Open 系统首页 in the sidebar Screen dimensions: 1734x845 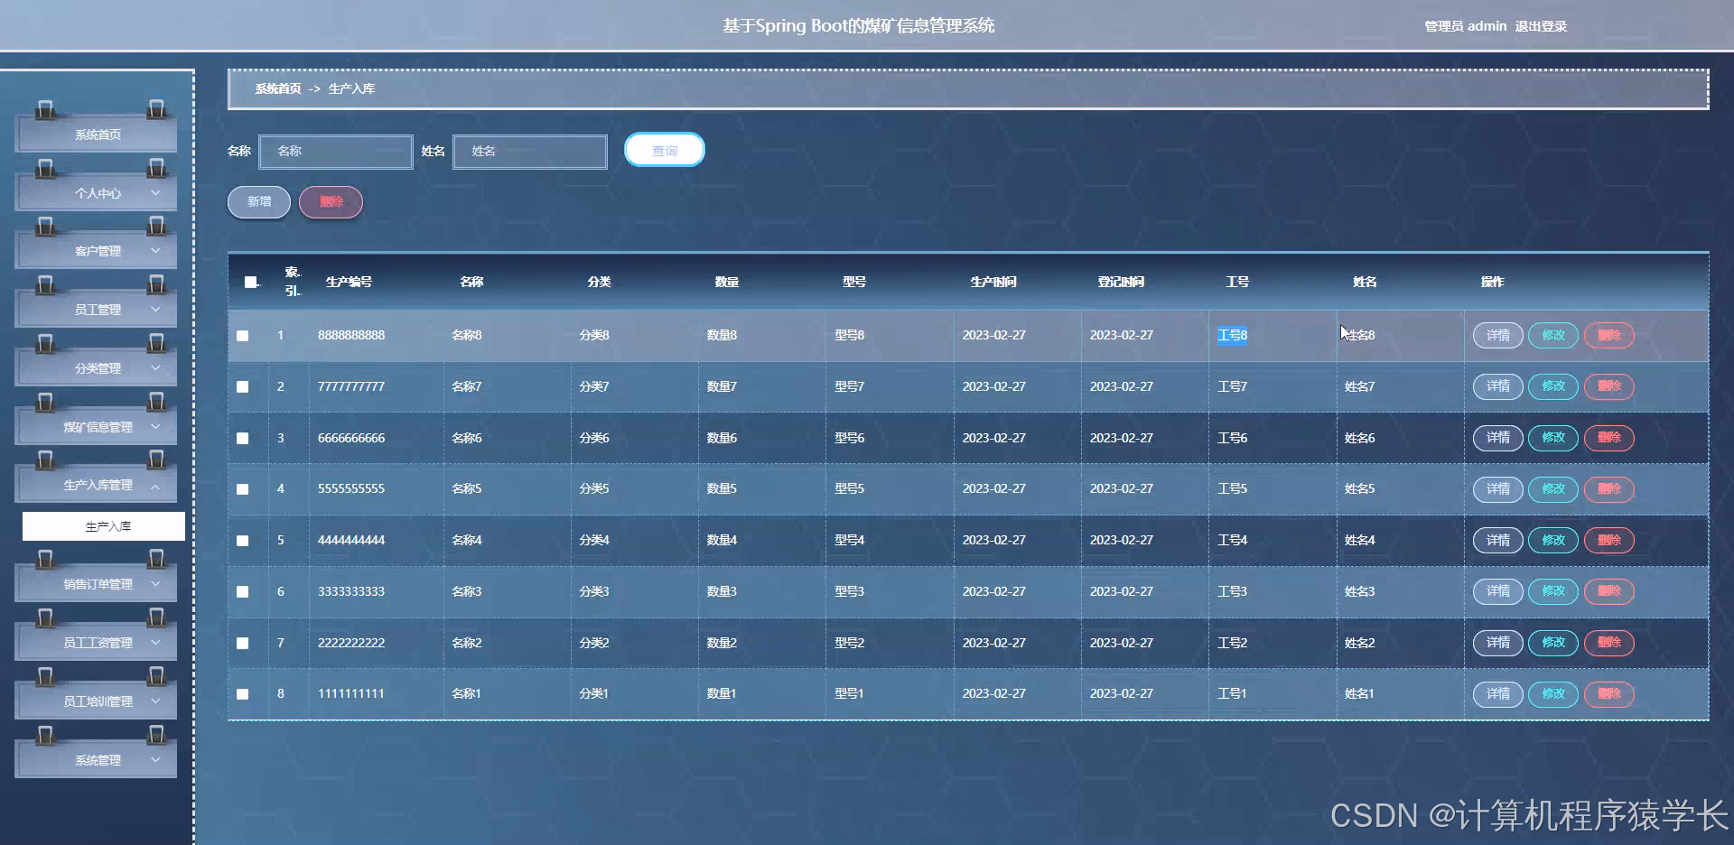click(97, 135)
